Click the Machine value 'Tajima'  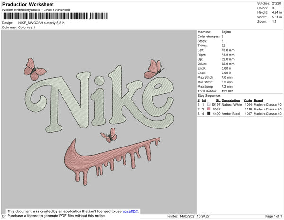pos(226,32)
